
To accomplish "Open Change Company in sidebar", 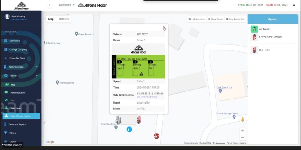I will pyautogui.click(x=18, y=49).
